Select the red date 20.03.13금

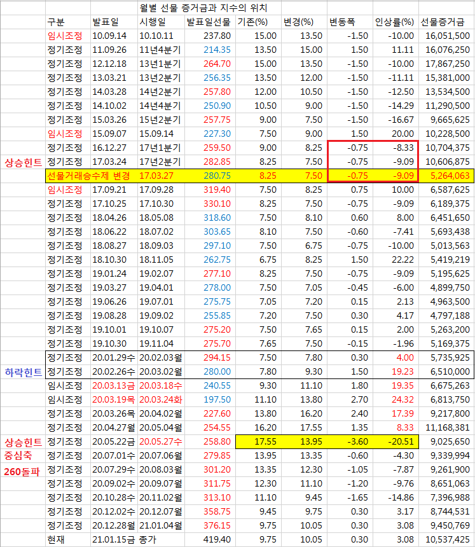[x=113, y=385]
